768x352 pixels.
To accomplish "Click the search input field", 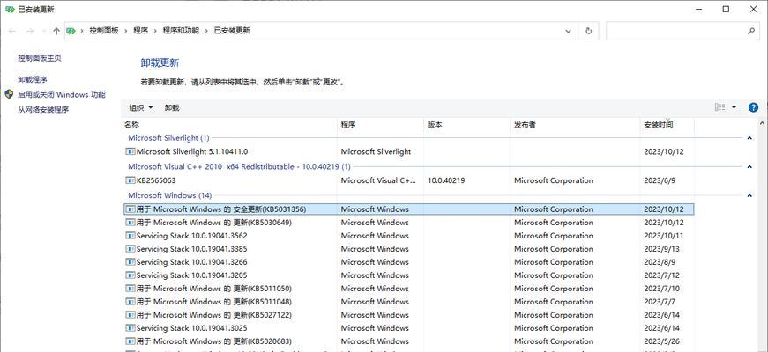I will (x=676, y=31).
